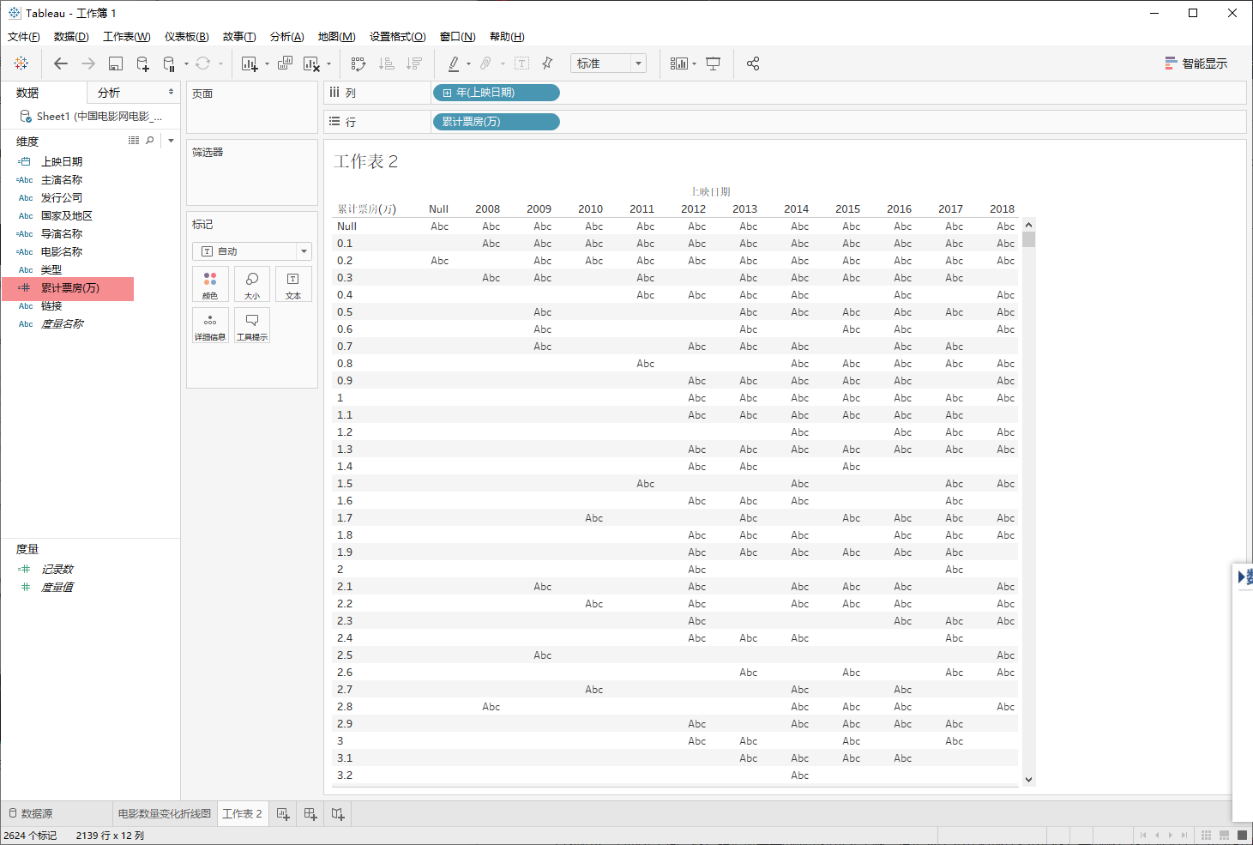
Task: Open the 工作表(W) menu
Action: [x=127, y=36]
